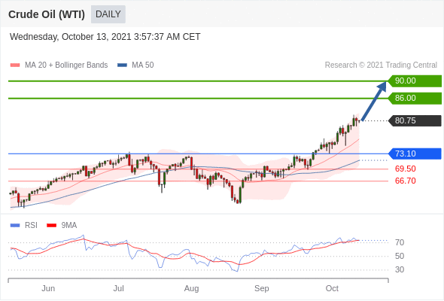This screenshot has height=301, width=444.
Task: Click the RSI 70 level label
Action: [400, 242]
